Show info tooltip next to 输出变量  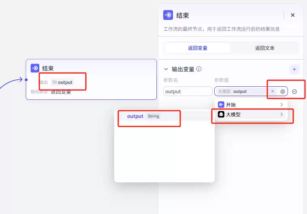[x=199, y=69]
